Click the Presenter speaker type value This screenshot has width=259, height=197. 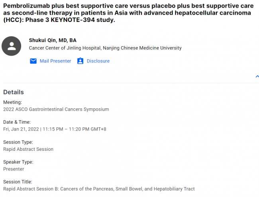14,169
